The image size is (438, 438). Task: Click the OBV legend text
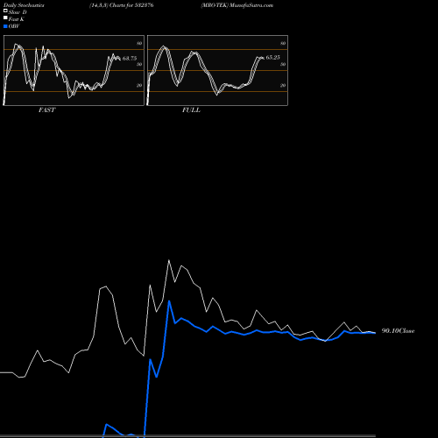point(14,26)
